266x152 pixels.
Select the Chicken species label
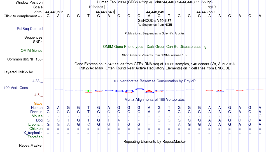(36, 129)
